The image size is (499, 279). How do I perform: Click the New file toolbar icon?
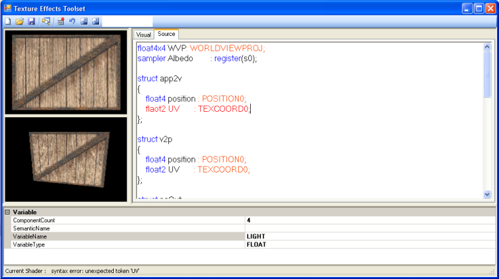pyautogui.click(x=7, y=22)
